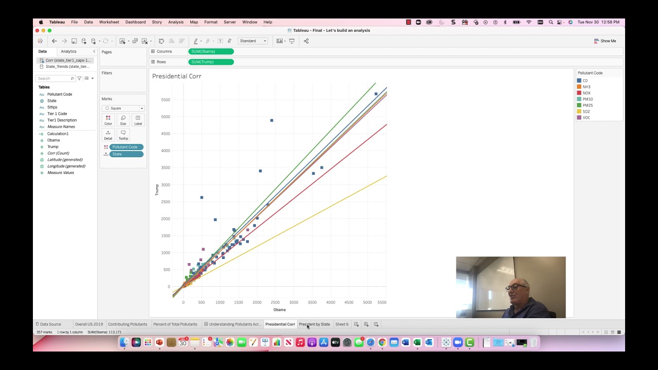Click the Tier1 Description field
This screenshot has height=370, width=658.
click(62, 120)
